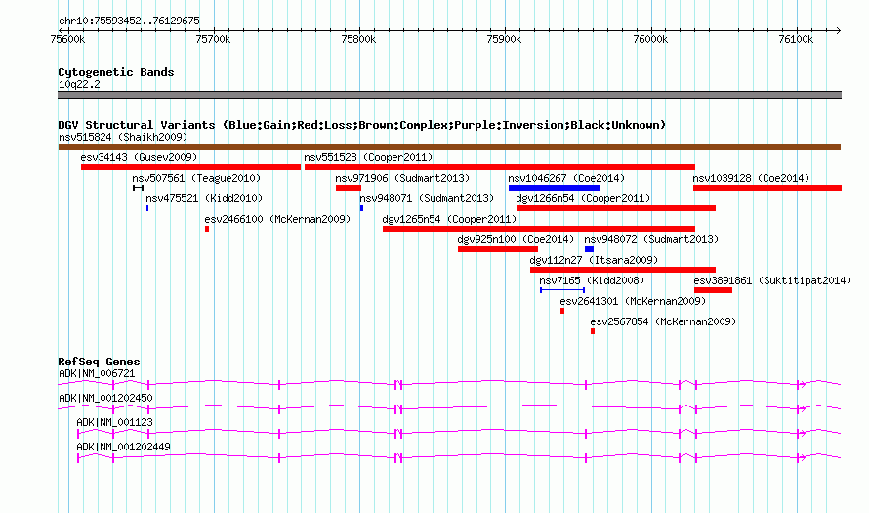Click the nsv507561 (Teague2010) label
This screenshot has width=869, height=513.
tap(196, 178)
